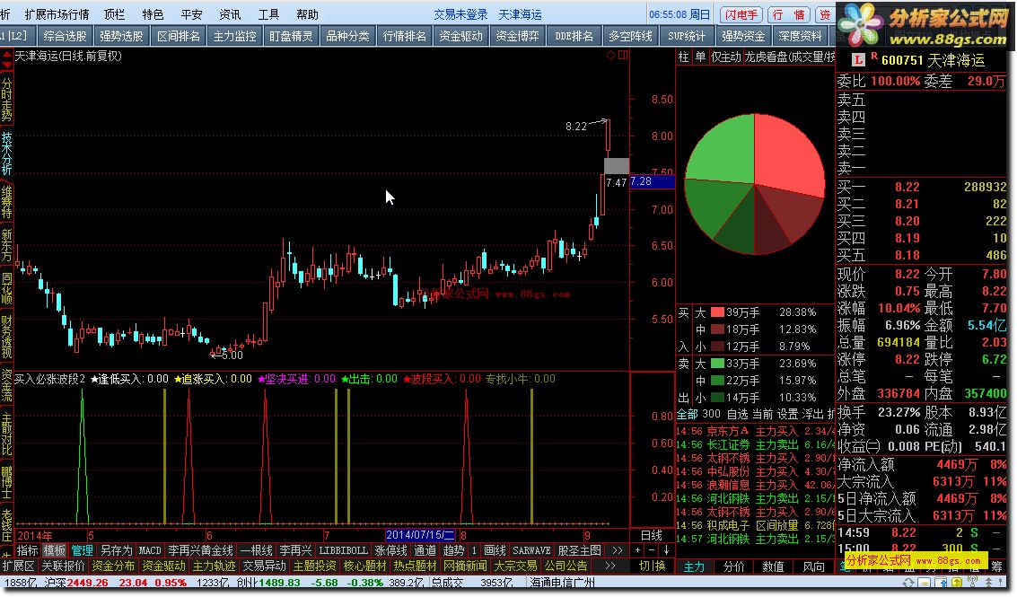Open 资金博弈 toolbar item
Viewport: 1017px width, 597px height.
[518, 36]
